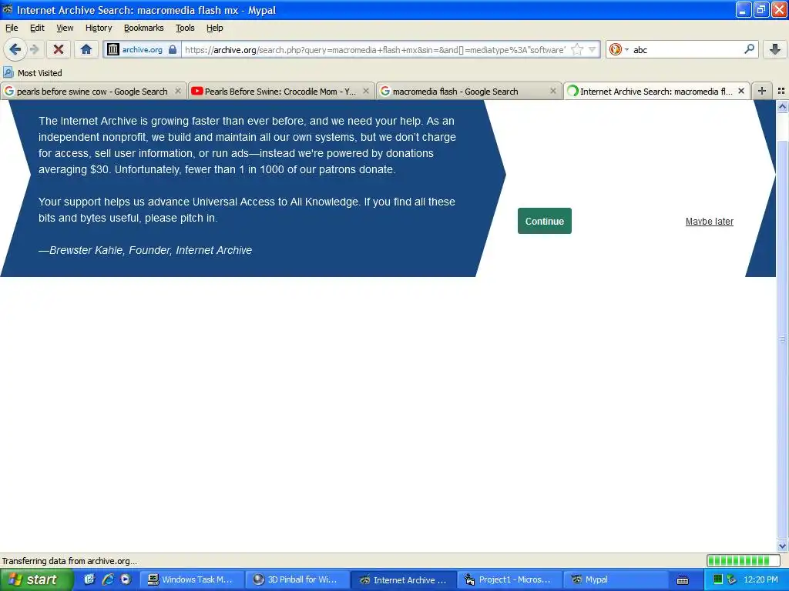Stop loading with the red X button
The height and width of the screenshot is (591, 789).
[59, 49]
